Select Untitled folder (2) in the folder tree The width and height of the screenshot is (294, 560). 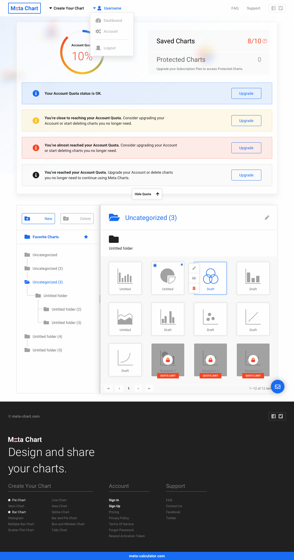click(66, 309)
